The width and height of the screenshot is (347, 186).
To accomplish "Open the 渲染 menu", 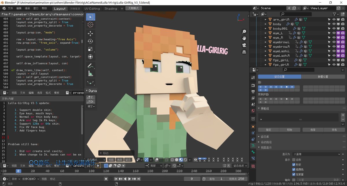I will pos(27,8).
